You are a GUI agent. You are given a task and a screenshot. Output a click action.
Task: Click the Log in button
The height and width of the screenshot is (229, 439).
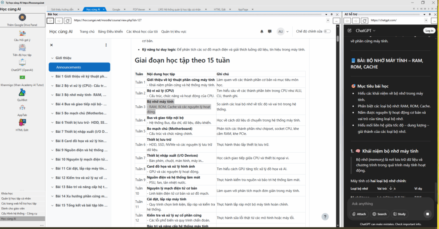tap(429, 31)
